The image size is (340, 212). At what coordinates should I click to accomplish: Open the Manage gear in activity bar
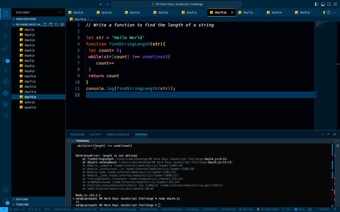pos(6,201)
